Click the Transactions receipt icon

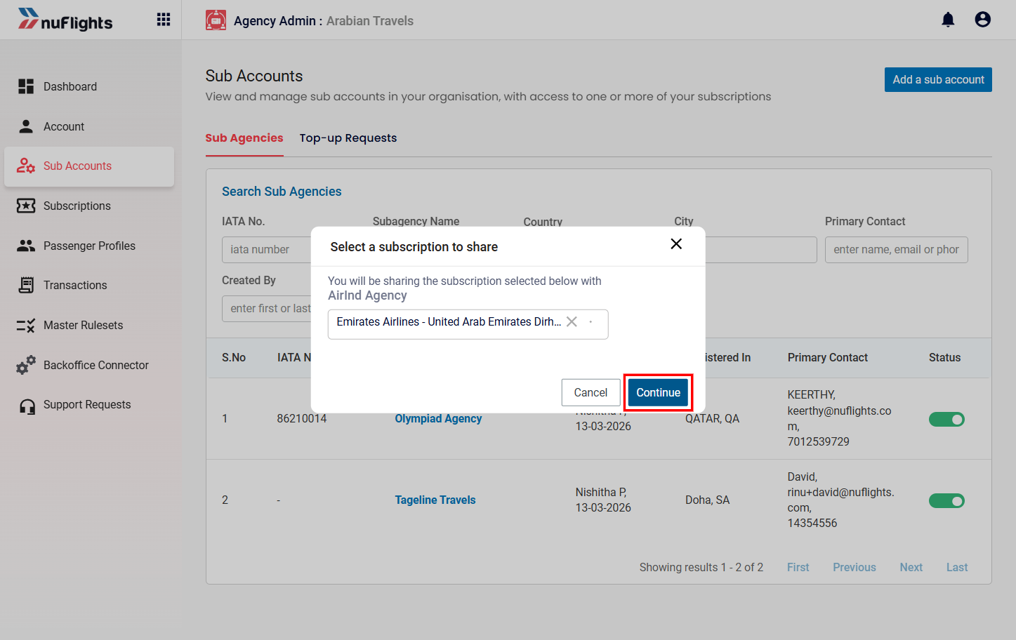(x=26, y=285)
